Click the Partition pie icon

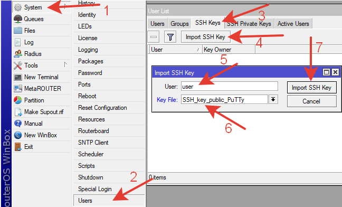(x=18, y=100)
